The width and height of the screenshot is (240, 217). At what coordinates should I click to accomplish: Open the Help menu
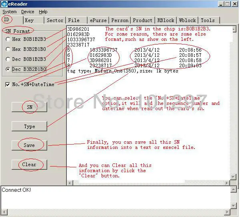coord(43,12)
